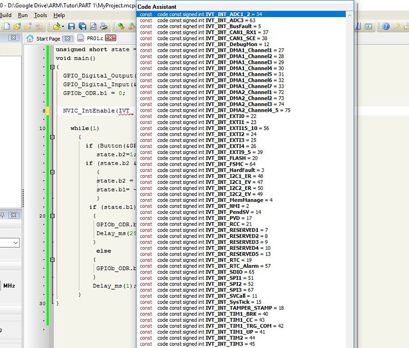Screen dimensions: 409x348
Task: Click the Save All multi-floppy icon
Action: coord(82,27)
